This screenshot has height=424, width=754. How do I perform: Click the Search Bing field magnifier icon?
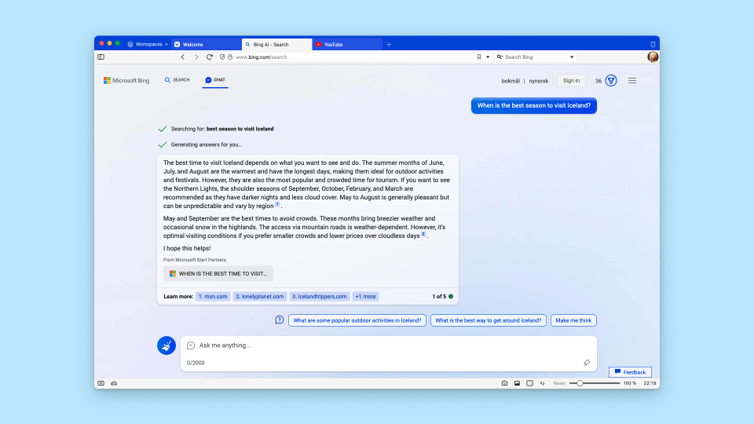500,57
